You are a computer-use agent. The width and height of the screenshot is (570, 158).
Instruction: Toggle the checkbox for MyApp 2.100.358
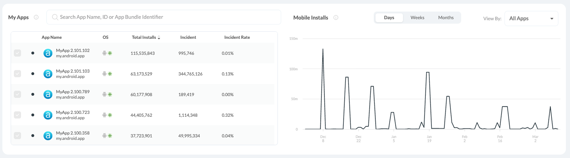click(x=17, y=136)
